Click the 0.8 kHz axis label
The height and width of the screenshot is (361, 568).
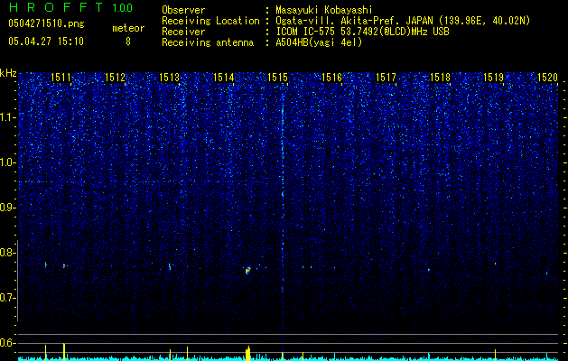point(8,253)
